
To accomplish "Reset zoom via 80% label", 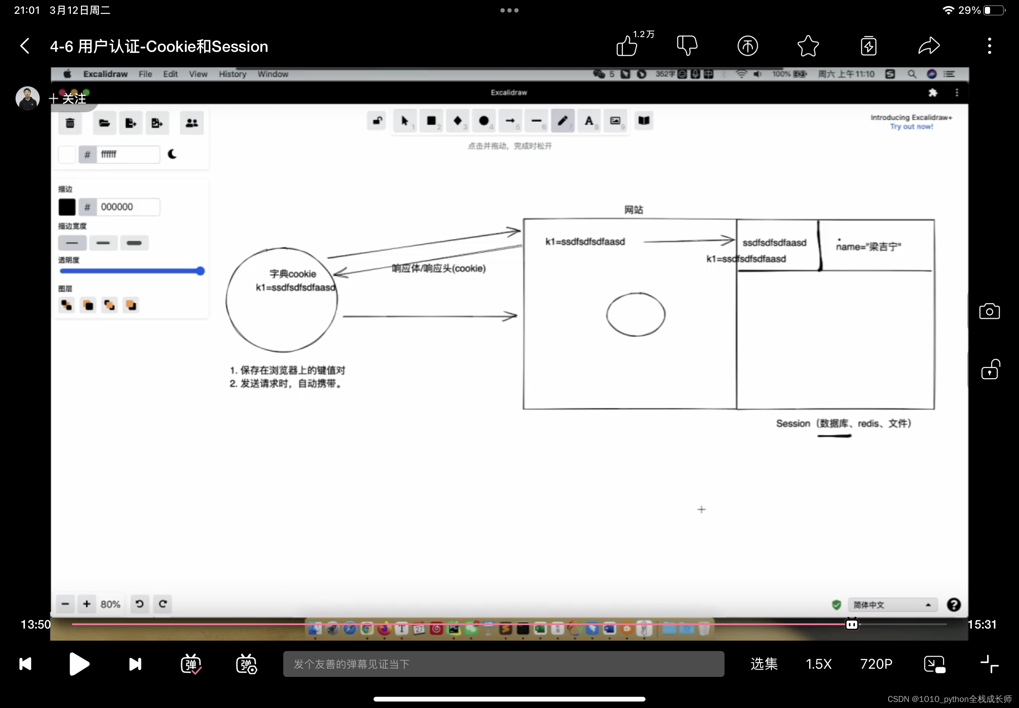I will click(x=111, y=604).
